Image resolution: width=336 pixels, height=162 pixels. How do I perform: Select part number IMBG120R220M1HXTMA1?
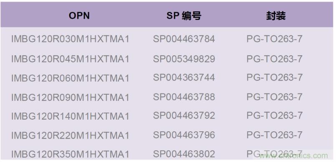(70, 135)
